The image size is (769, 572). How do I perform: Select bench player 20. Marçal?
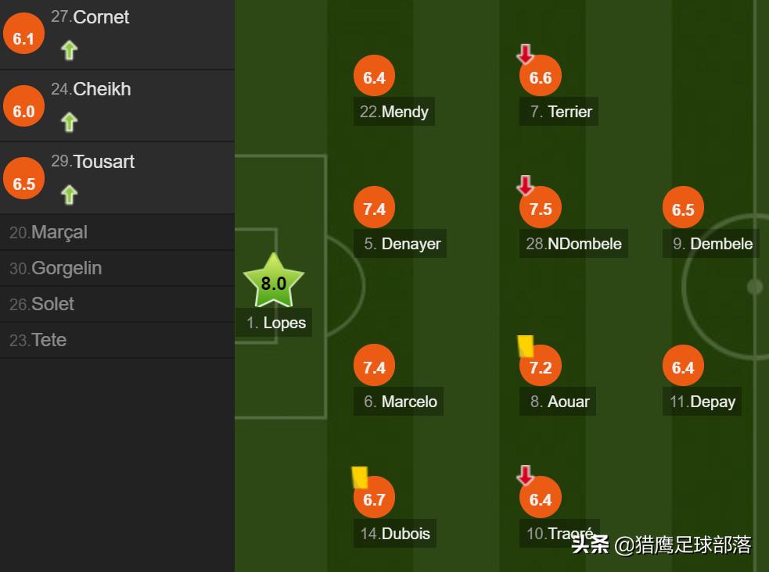click(x=49, y=233)
